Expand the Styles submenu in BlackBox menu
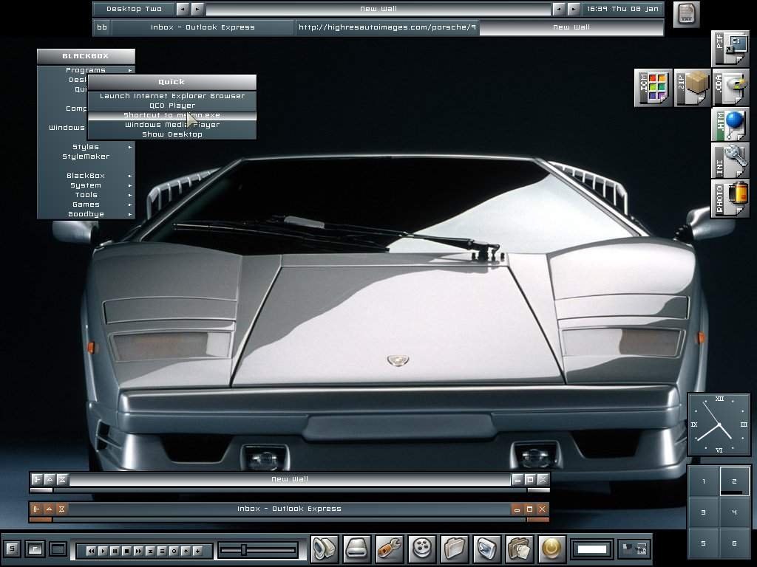 point(86,147)
